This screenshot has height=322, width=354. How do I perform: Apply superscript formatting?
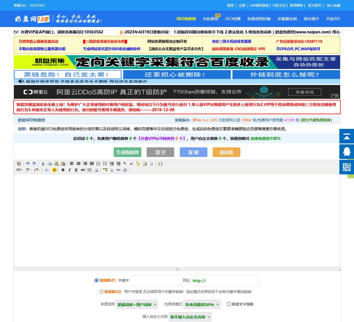(132, 164)
